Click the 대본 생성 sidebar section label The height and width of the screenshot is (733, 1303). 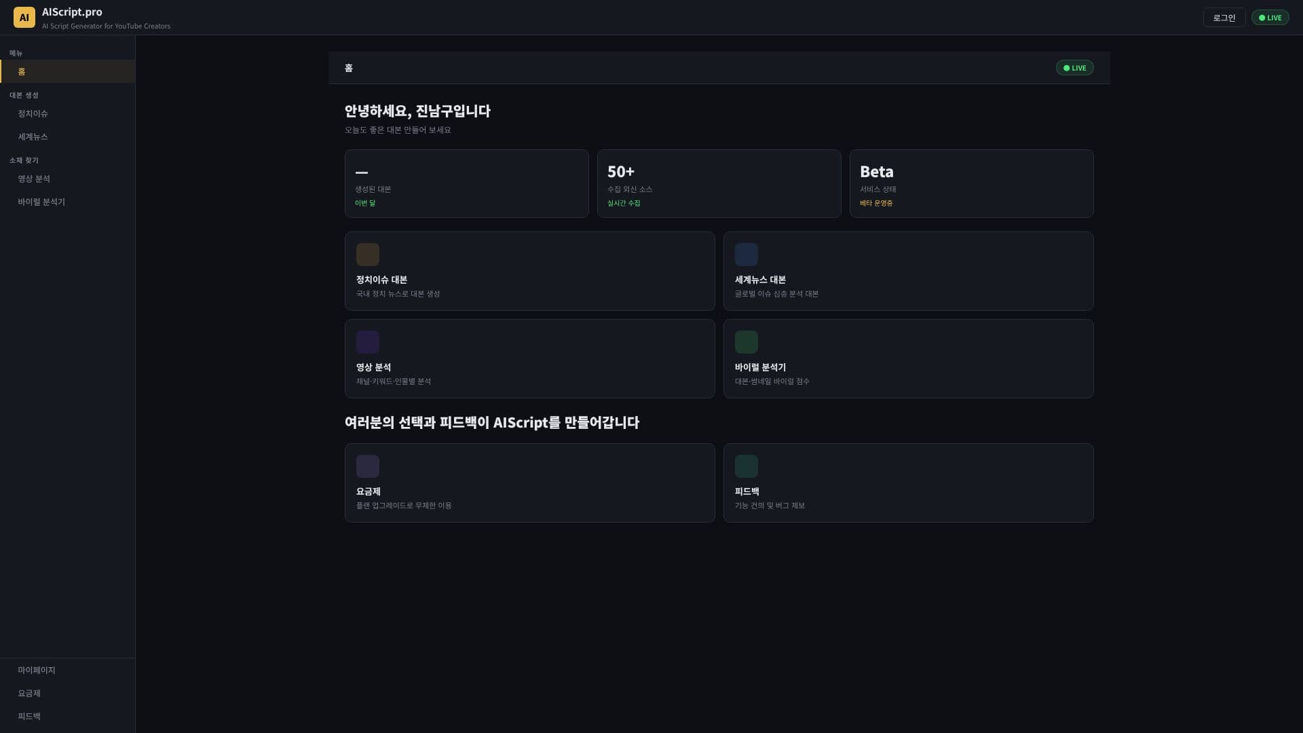(x=24, y=95)
